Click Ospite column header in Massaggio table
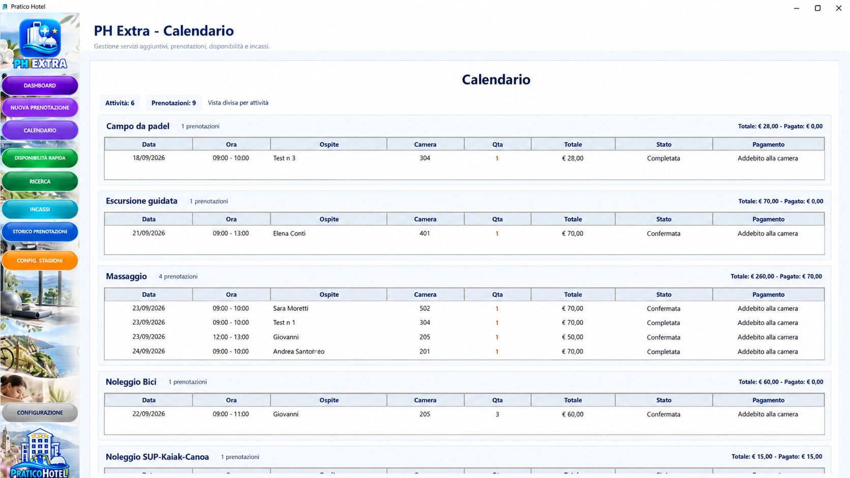The width and height of the screenshot is (850, 478). click(329, 294)
